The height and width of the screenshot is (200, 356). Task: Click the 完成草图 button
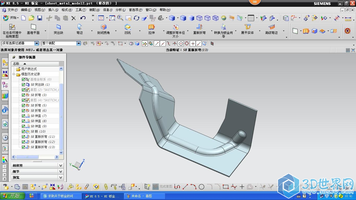pyautogui.click(x=163, y=187)
